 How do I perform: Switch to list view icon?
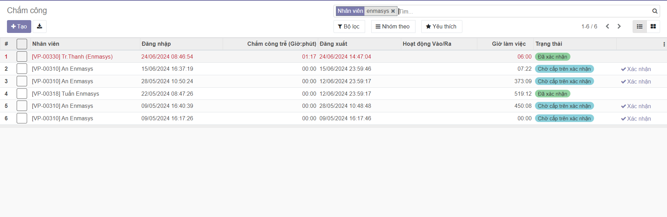640,26
